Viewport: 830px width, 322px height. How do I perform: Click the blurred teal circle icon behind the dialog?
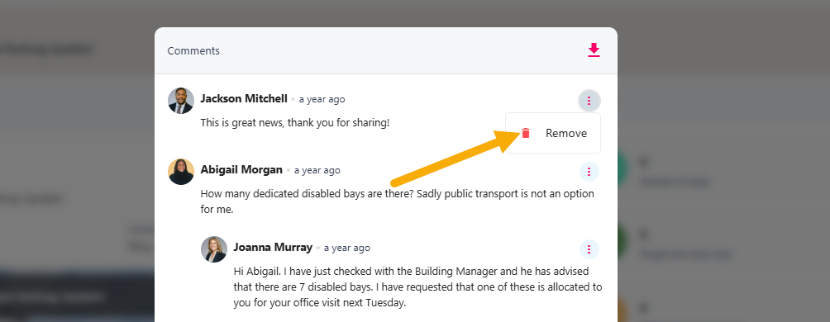pos(625,166)
